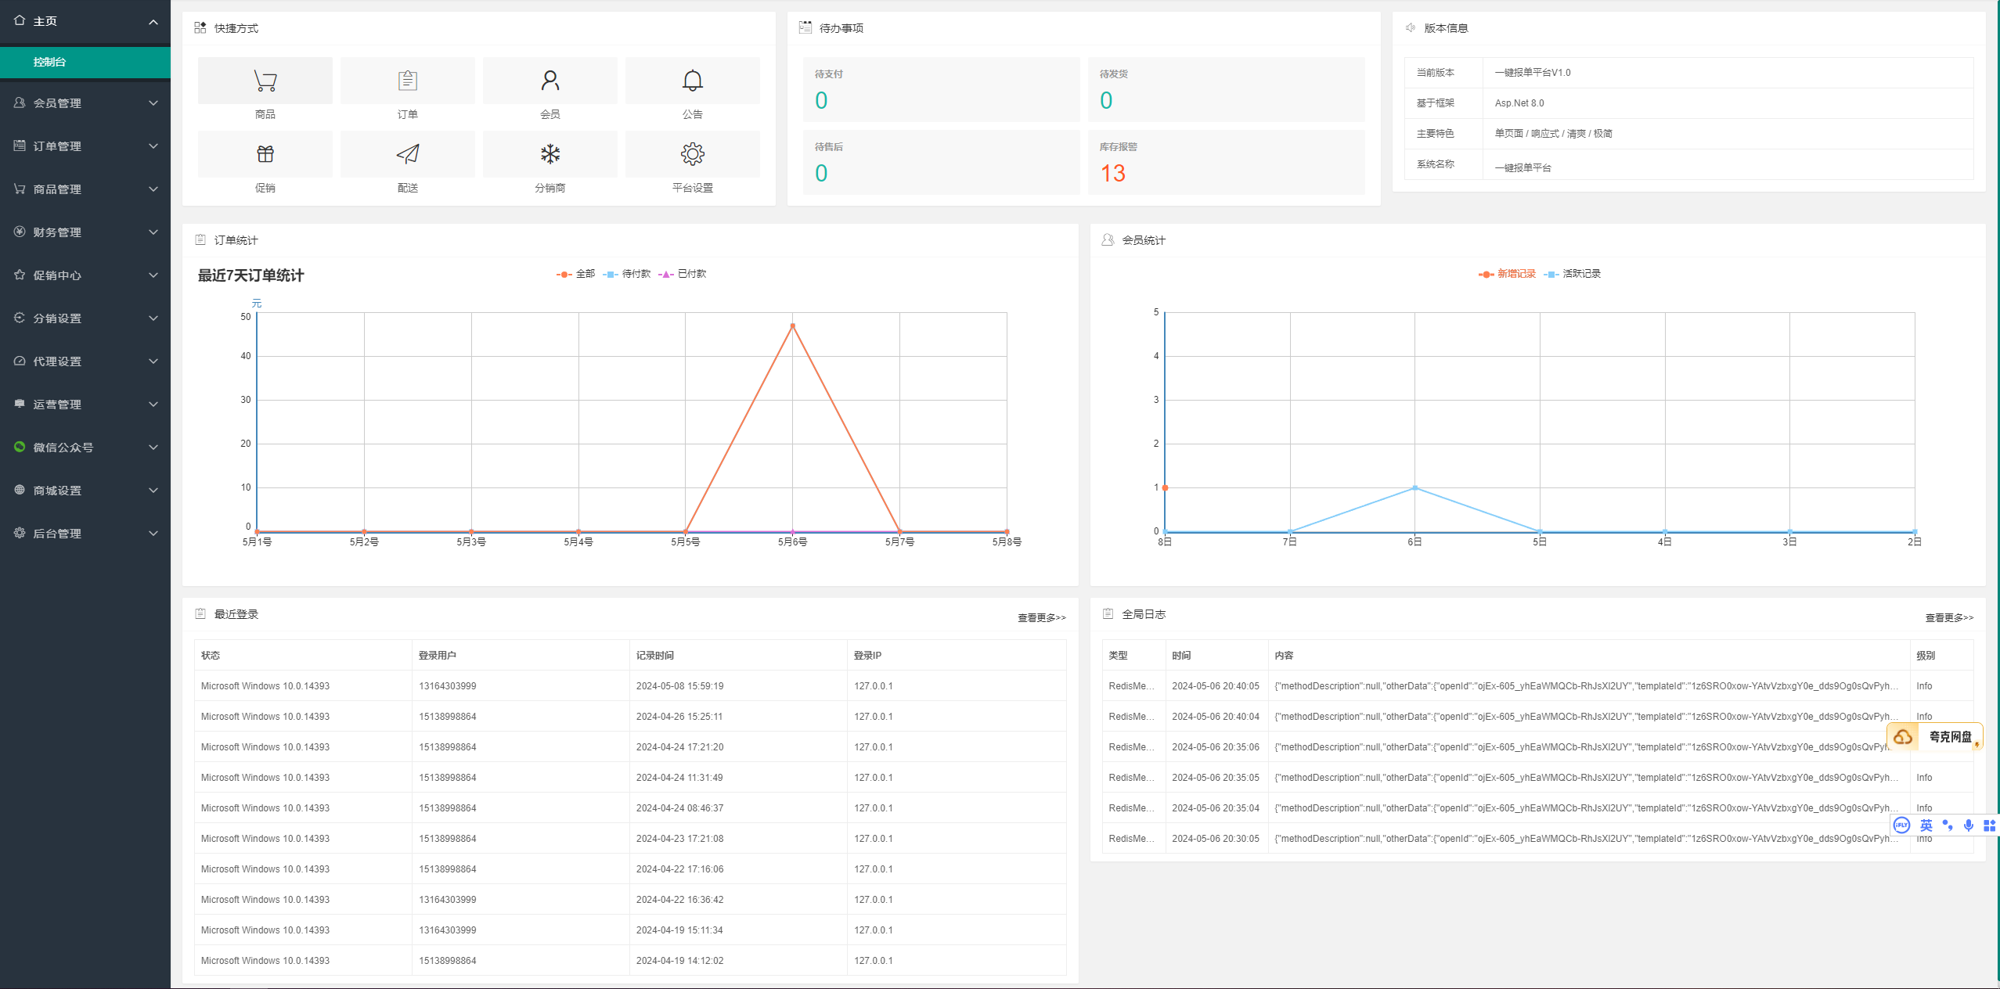This screenshot has height=989, width=2000.
Task: Click the microphone icon in input toolbar
Action: tap(1969, 825)
